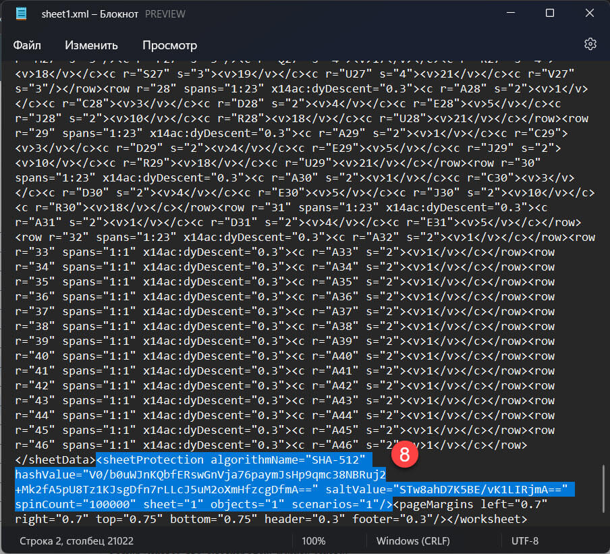Click the text 'spinCount="100000"'
Screen dimensions: 610x554
[x=76, y=504]
